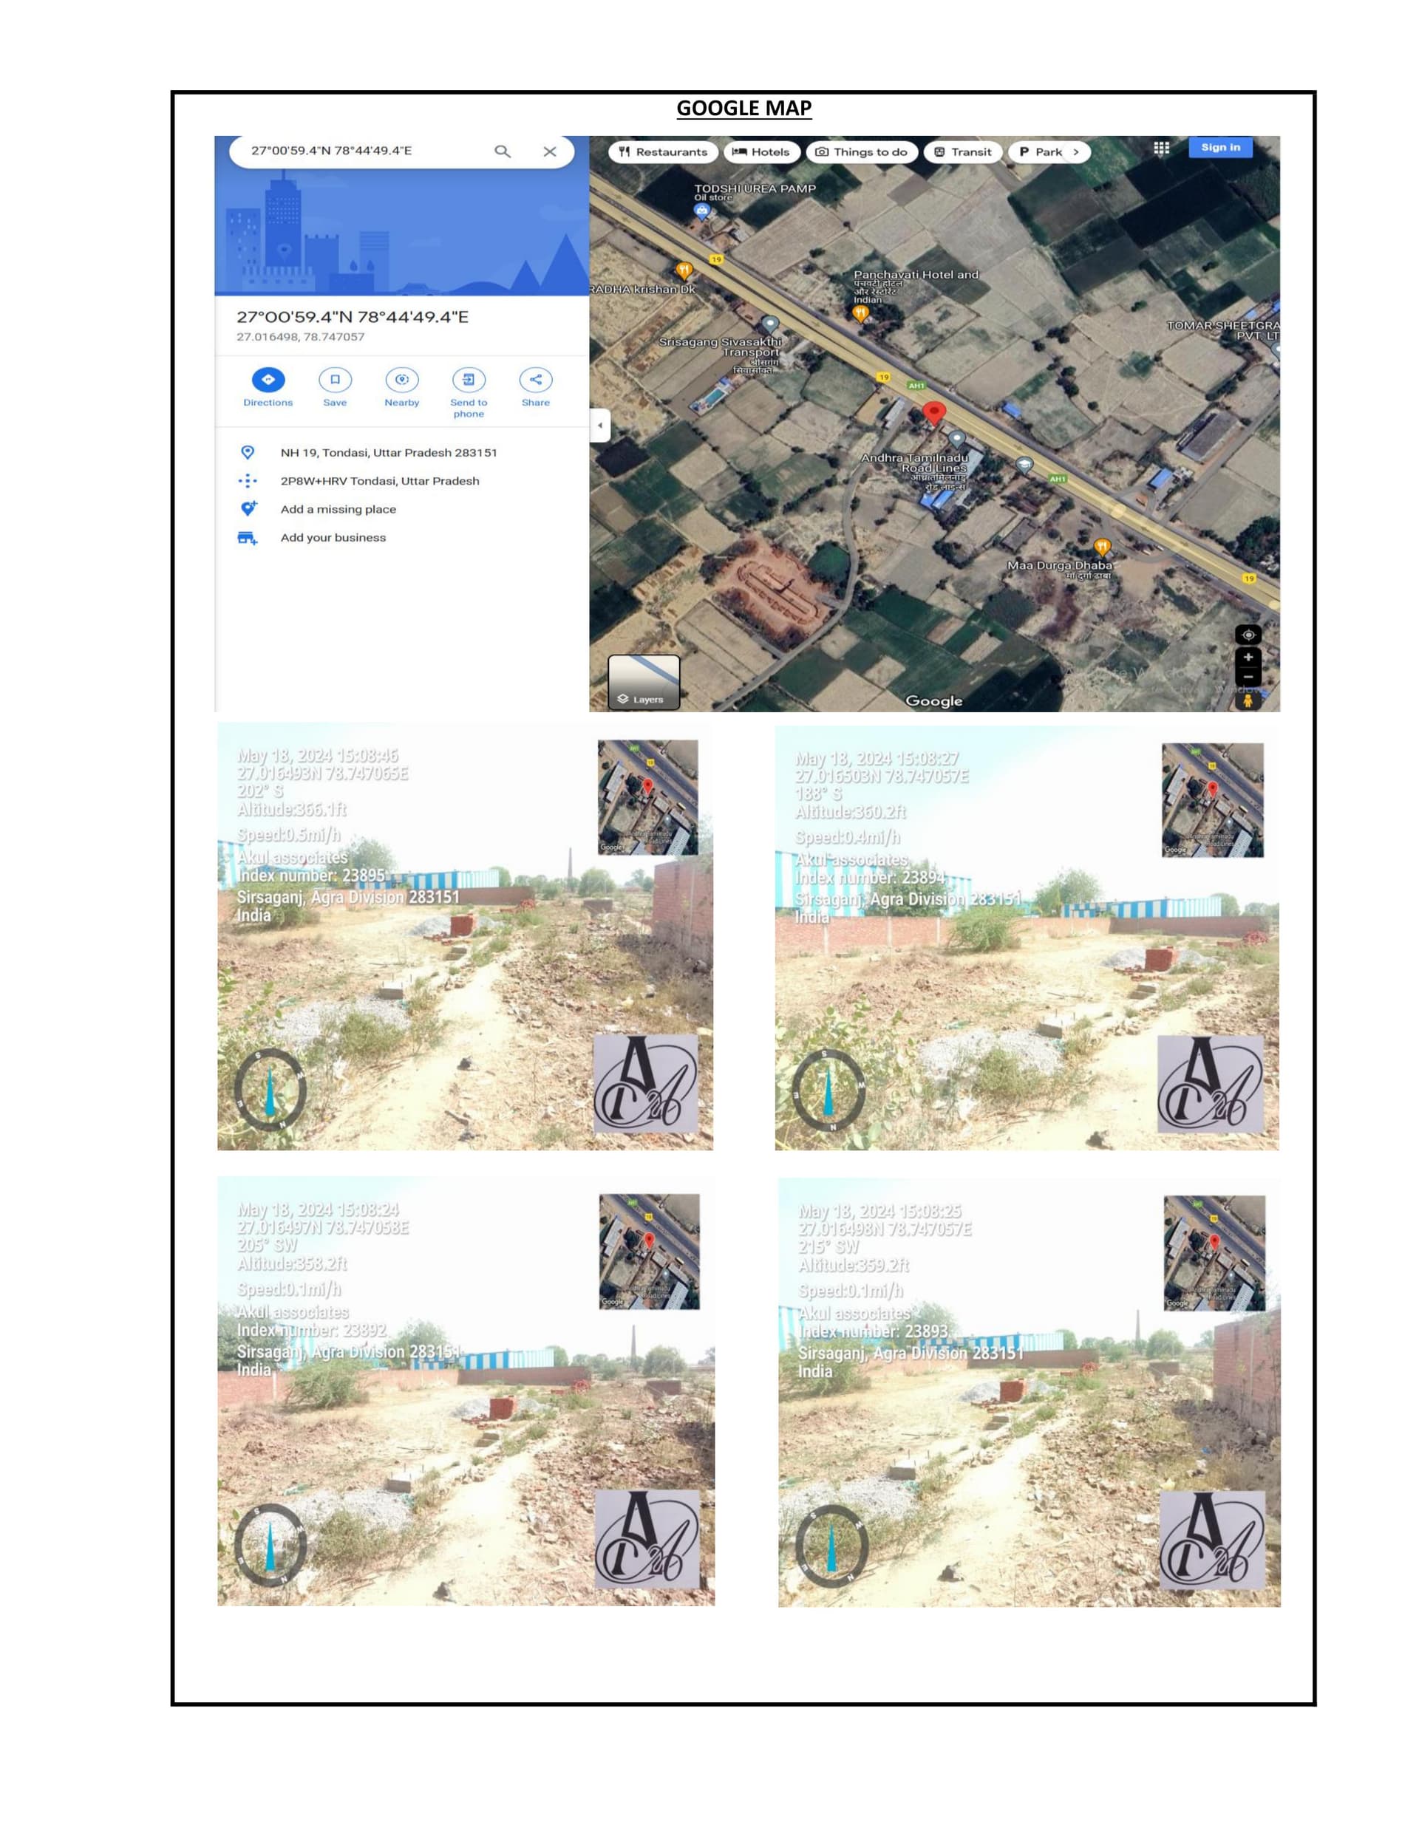
Task: Click the compass overlay in photo 23893
Action: tap(831, 1547)
